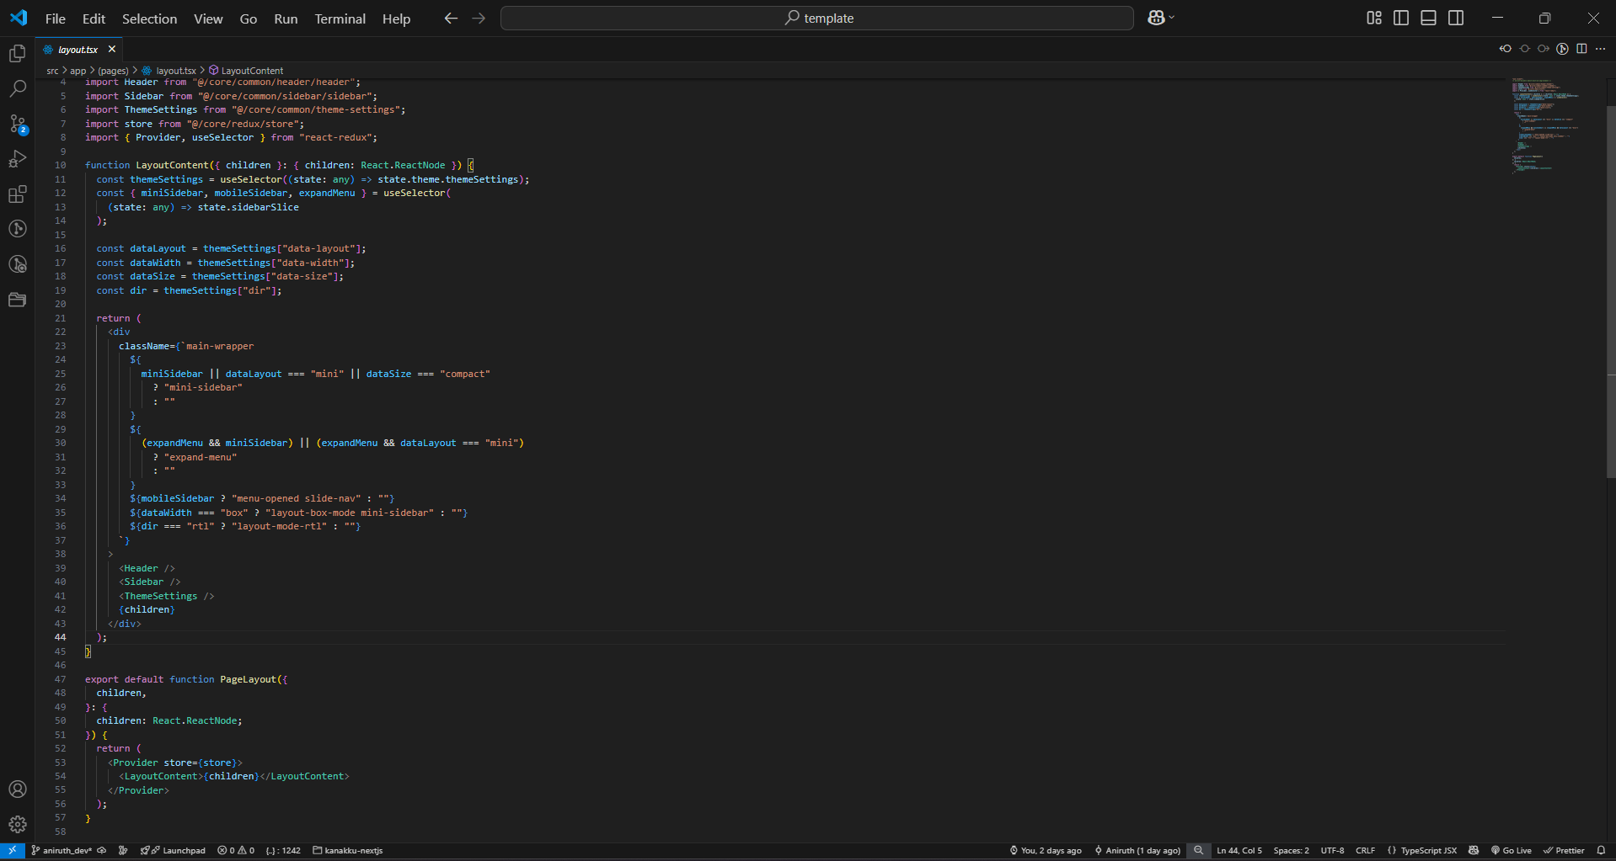Go to line via Ln 44, Col 5
The width and height of the screenshot is (1616, 861).
pos(1239,850)
